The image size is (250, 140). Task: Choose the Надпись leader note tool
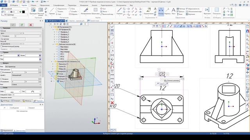click(167, 11)
